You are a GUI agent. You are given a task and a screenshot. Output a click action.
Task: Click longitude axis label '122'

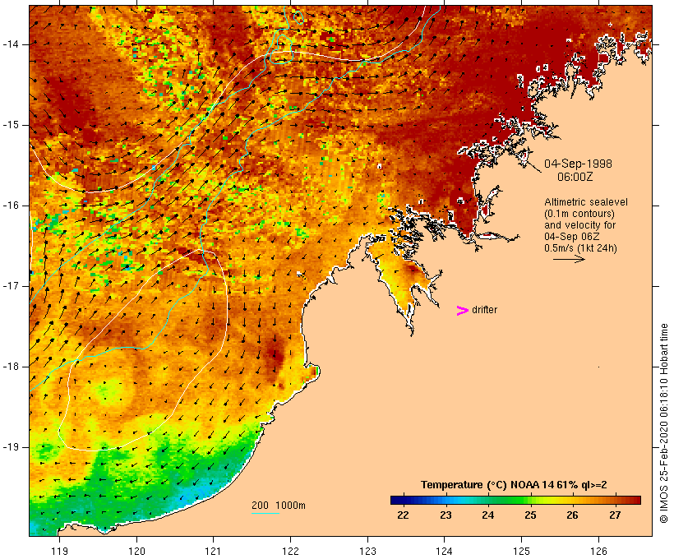pos(291,551)
